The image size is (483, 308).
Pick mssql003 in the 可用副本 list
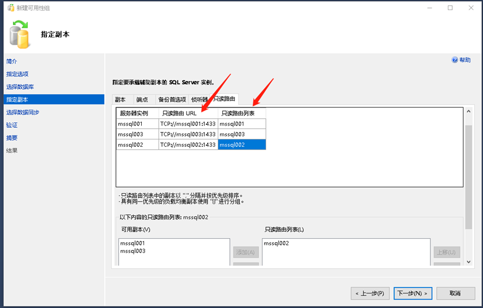(x=133, y=251)
